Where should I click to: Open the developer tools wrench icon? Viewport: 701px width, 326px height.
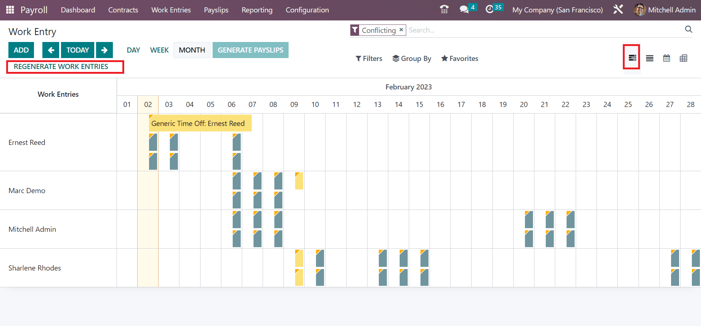(618, 10)
